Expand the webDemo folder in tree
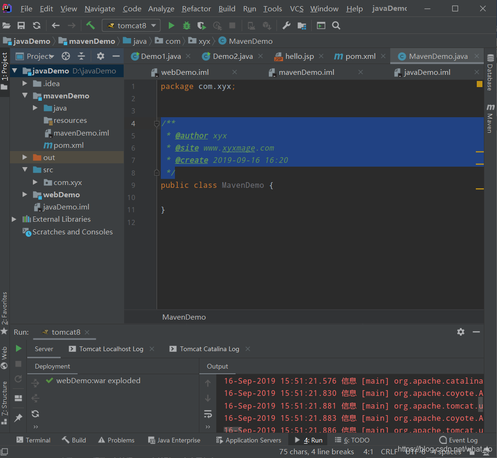Image resolution: width=497 pixels, height=458 pixels. (25, 194)
